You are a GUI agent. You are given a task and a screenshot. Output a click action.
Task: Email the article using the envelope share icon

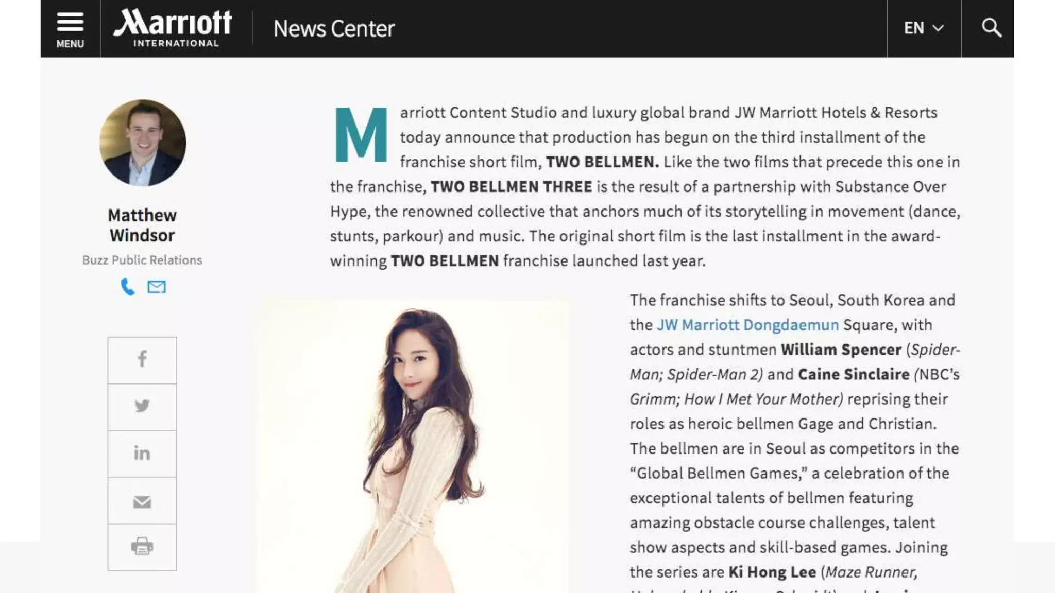click(142, 501)
